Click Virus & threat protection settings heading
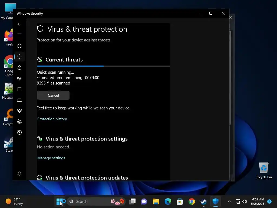Viewport: 277px width, 208px height. coord(87,139)
